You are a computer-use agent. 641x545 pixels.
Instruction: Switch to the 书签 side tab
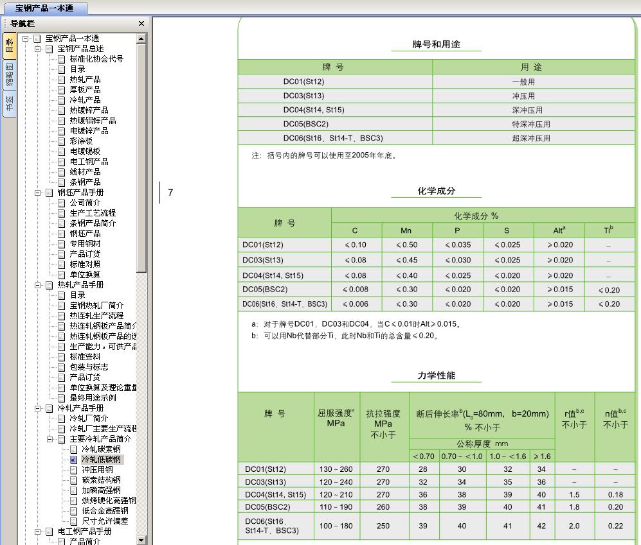pyautogui.click(x=10, y=104)
